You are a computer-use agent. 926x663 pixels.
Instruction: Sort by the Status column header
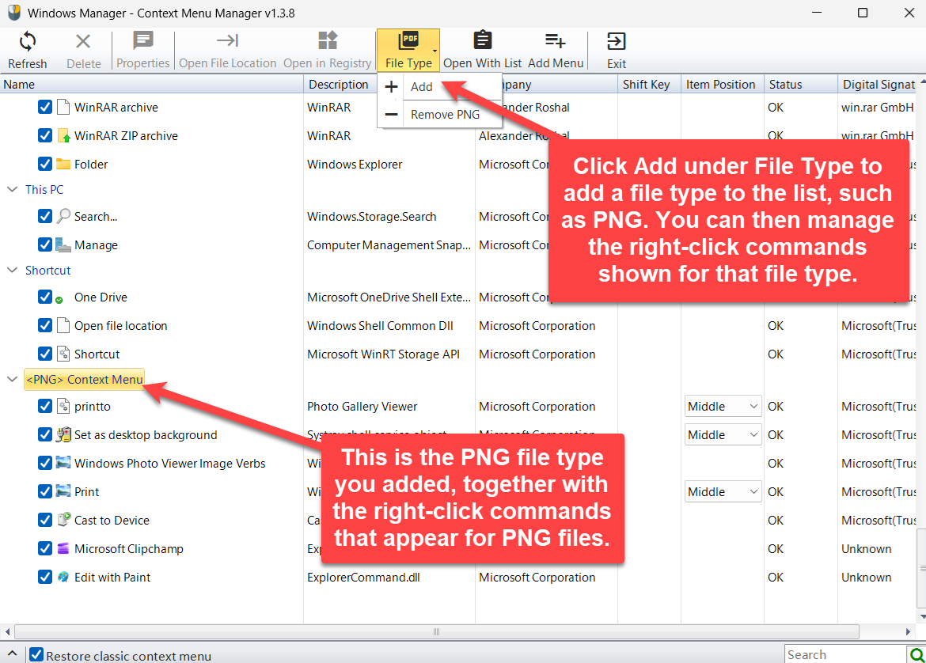801,85
